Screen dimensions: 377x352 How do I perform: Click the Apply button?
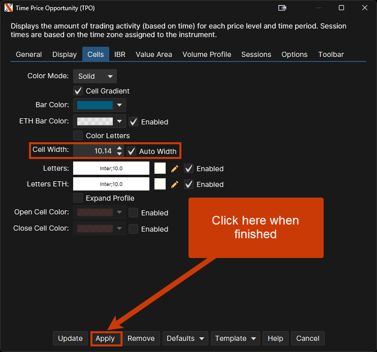coord(105,338)
